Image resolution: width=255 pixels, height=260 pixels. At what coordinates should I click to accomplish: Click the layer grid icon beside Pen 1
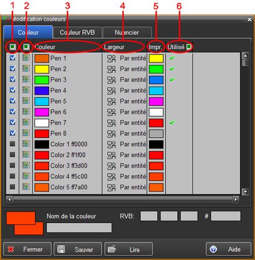coord(26,58)
